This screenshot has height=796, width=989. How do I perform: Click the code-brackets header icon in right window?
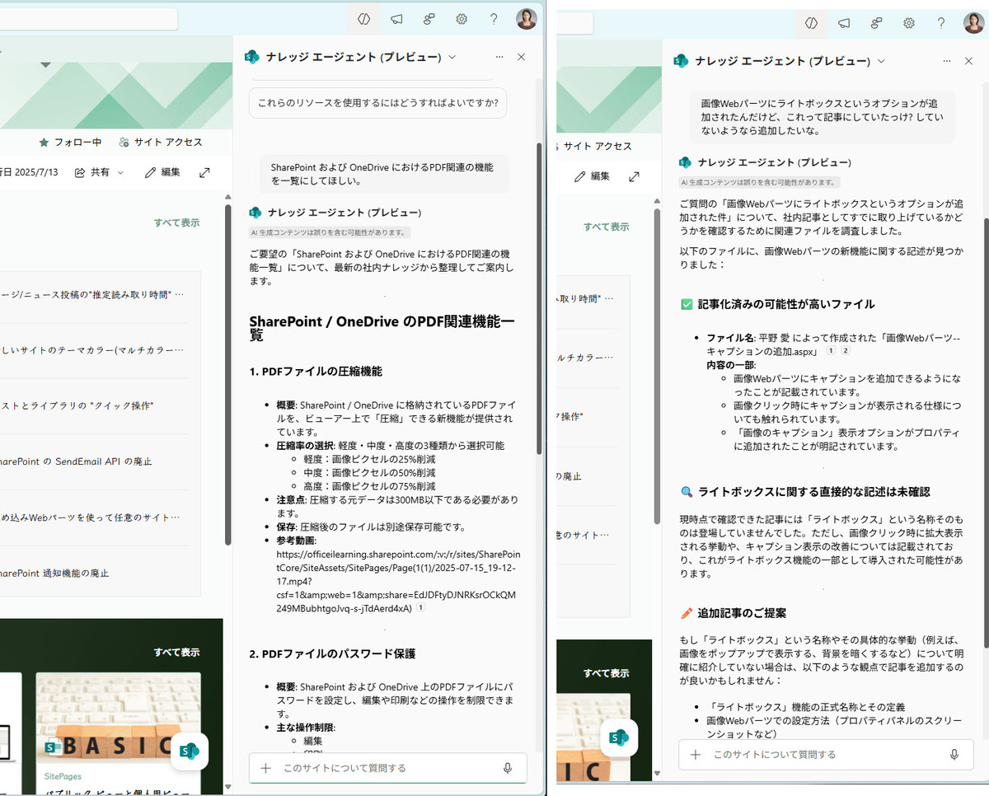point(811,23)
